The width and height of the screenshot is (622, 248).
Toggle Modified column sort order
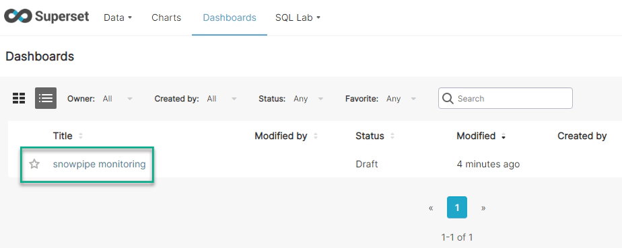pyautogui.click(x=504, y=136)
